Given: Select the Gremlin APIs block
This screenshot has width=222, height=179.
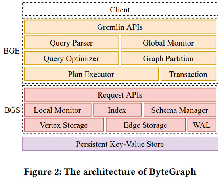Looking at the screenshot, I should point(120,27).
